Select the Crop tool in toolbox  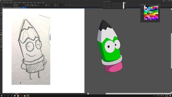(1, 13)
